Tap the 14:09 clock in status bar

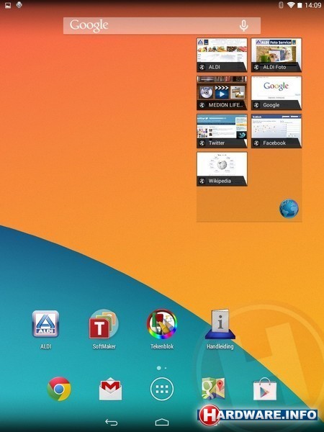[312, 5]
